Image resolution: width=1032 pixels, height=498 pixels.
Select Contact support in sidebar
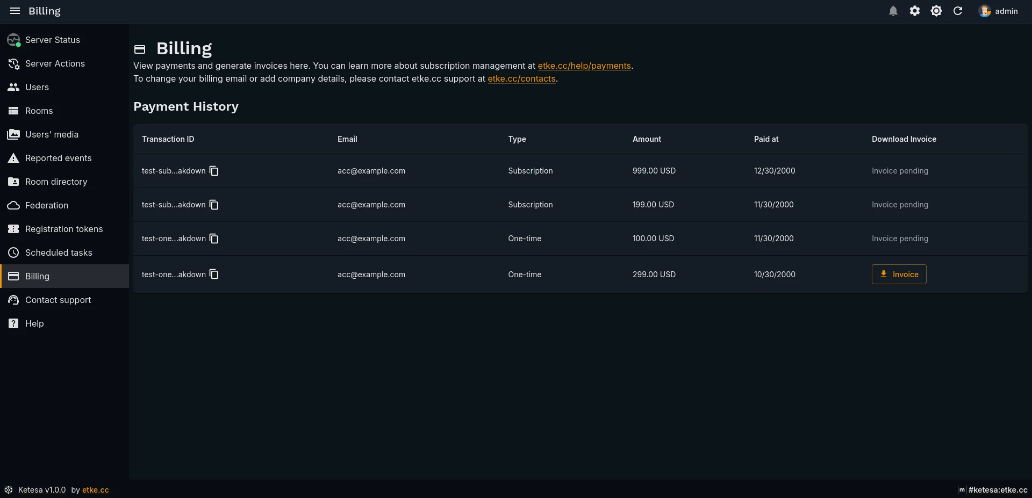coord(64,300)
